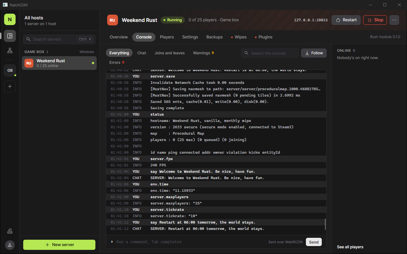Screen dimensions: 407x254
Task: Filter console to Chat
Action: coord(142,53)
